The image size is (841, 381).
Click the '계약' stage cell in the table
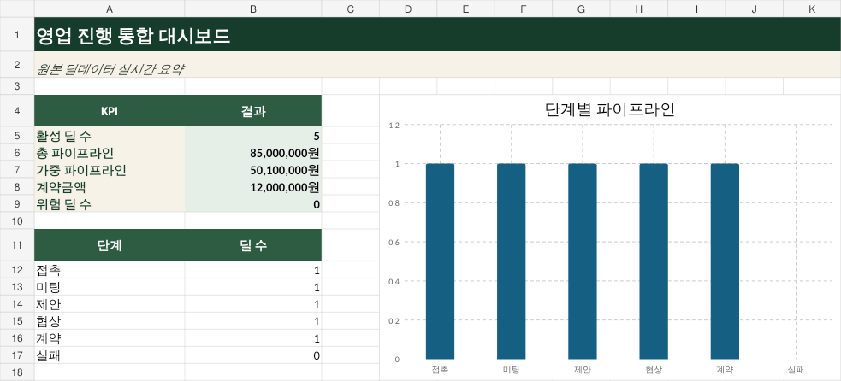110,338
